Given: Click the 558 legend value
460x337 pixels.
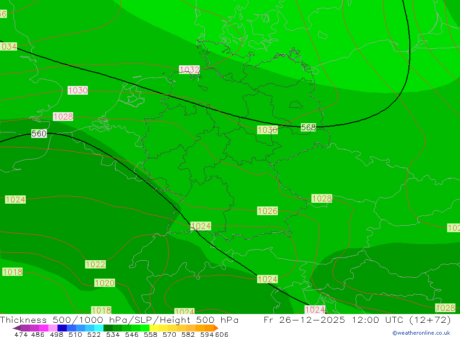Looking at the screenshot, I should 150,334.
